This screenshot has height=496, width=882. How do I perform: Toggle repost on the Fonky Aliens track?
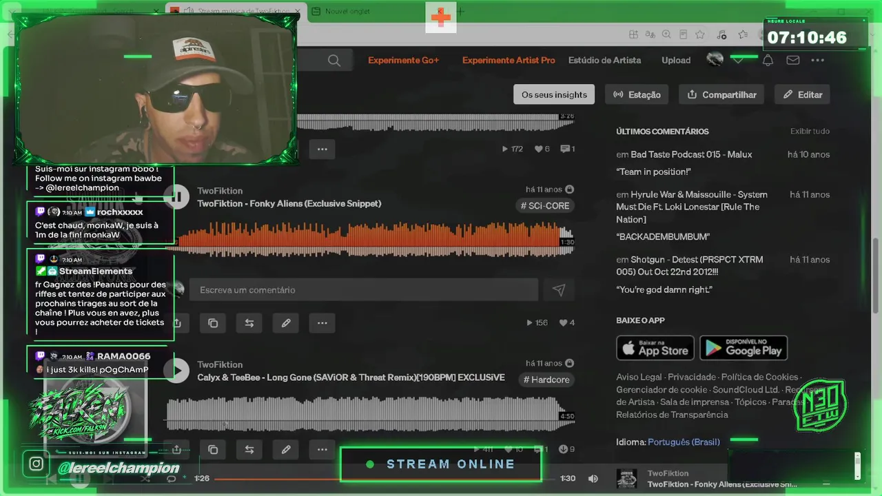[249, 322]
